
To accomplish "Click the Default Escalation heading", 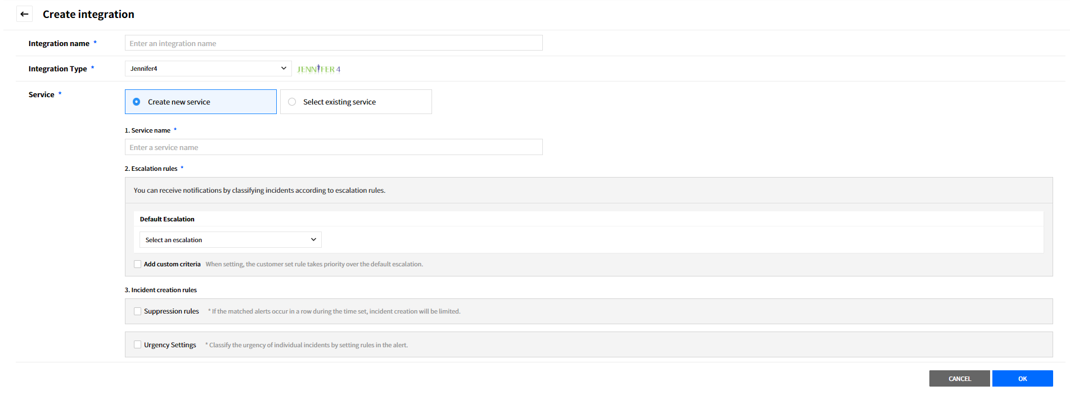I will point(167,219).
